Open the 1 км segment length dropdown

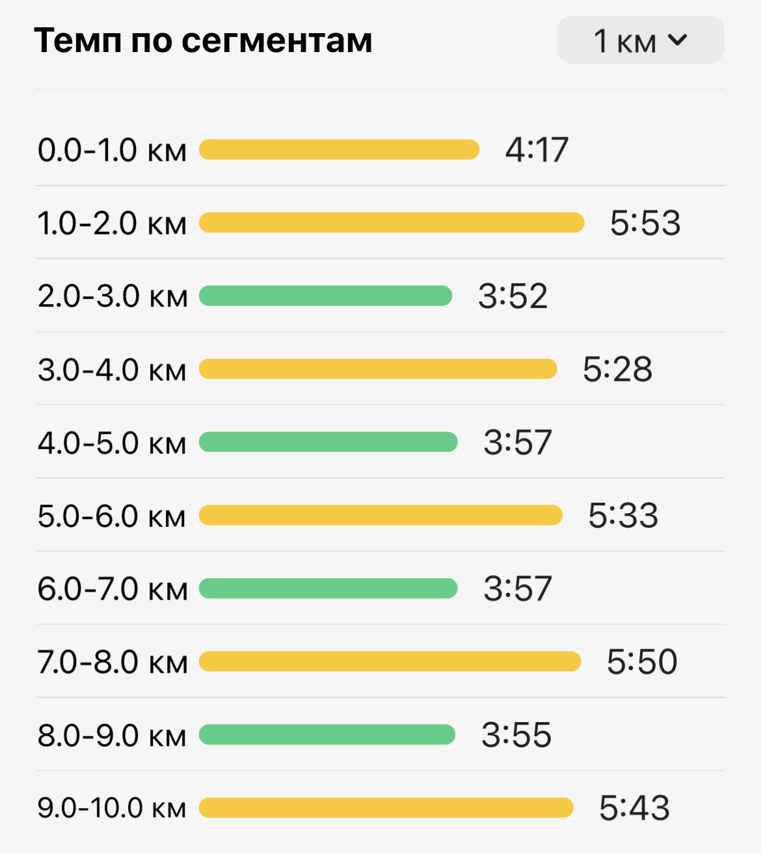pos(640,40)
